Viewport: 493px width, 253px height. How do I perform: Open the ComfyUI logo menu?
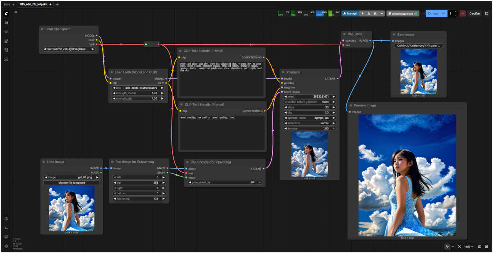click(x=6, y=13)
